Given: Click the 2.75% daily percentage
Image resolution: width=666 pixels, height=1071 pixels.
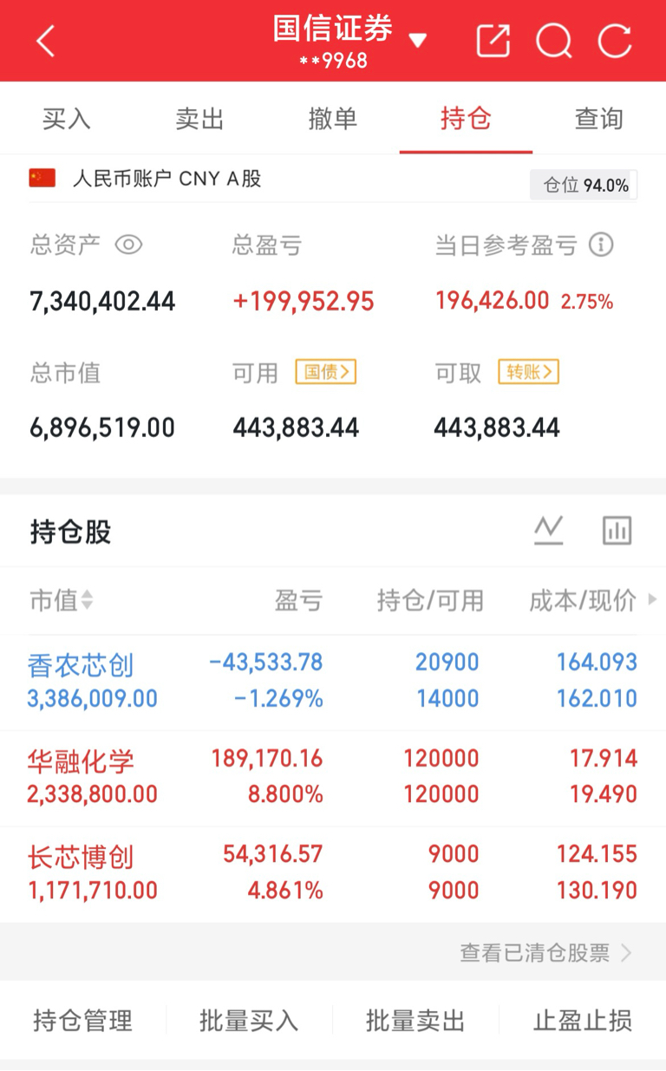Looking at the screenshot, I should (x=587, y=302).
